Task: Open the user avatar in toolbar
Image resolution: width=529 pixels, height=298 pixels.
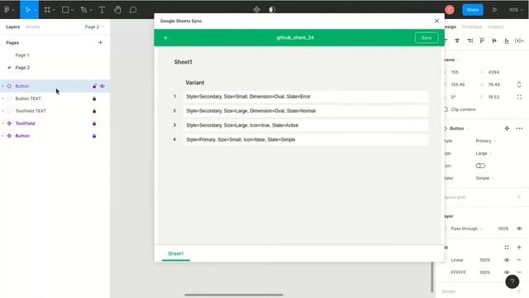Action: tap(450, 10)
